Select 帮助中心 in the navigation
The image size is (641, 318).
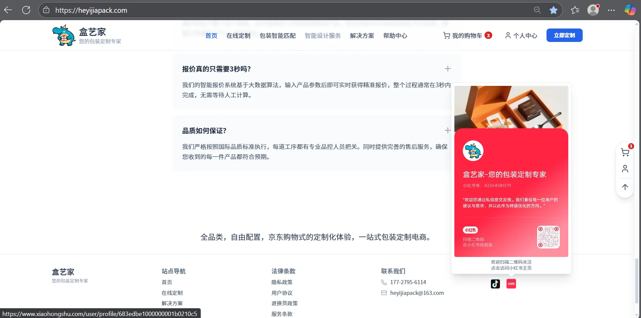click(395, 36)
